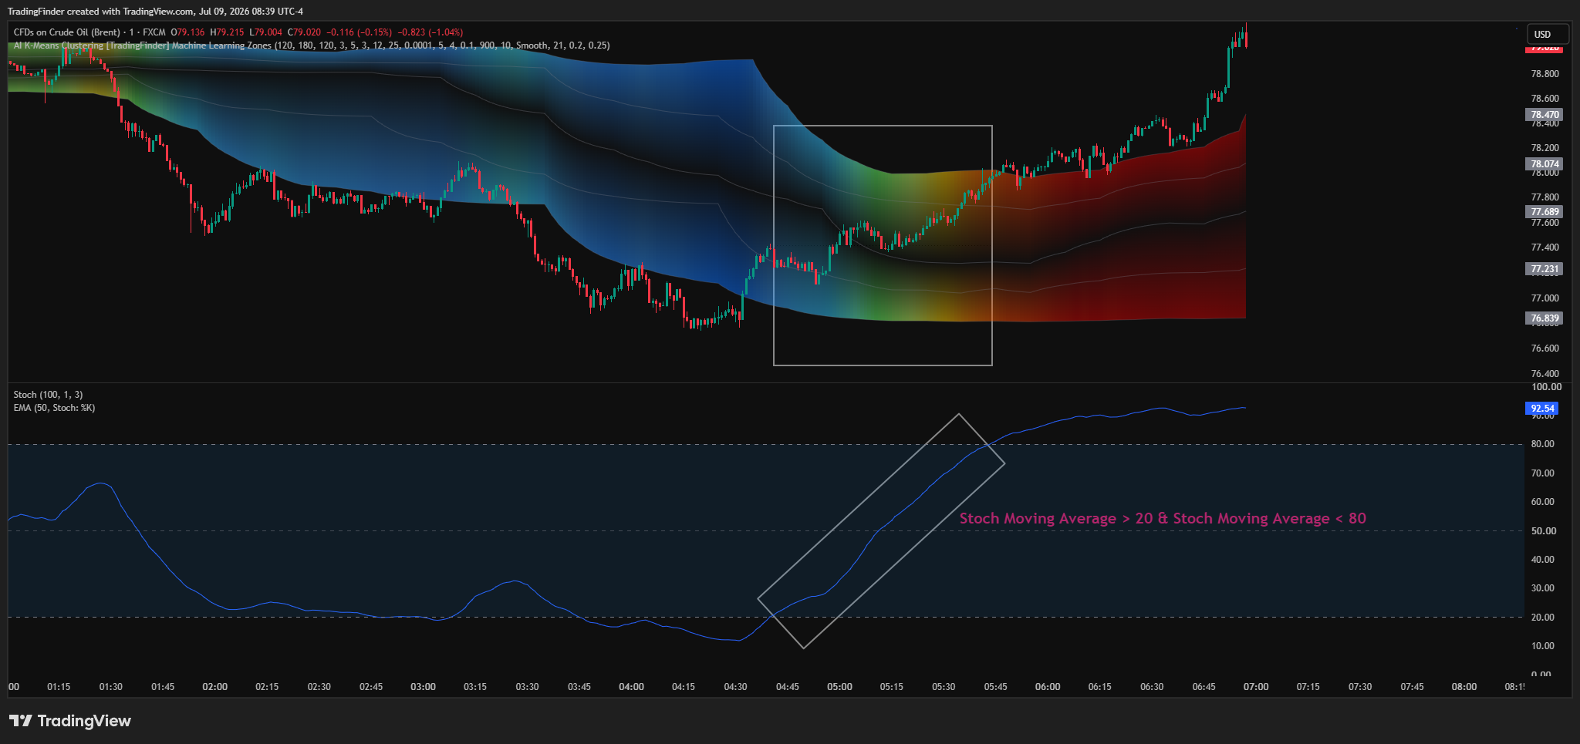Click the TradingFinder created with TradingView.com header
Viewport: 1580px width, 744px height.
(x=155, y=12)
